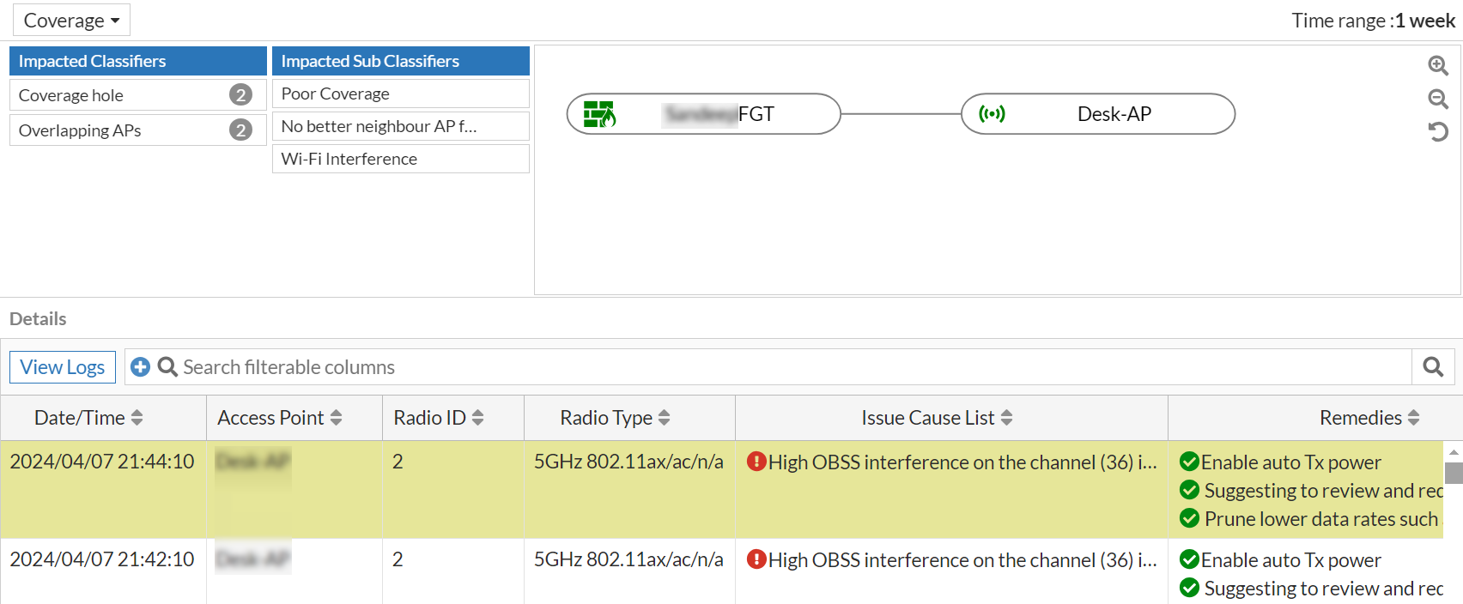Choose the Wi-Fi Interference sub classifier
Viewport: 1463px width, 604px height.
click(x=400, y=159)
